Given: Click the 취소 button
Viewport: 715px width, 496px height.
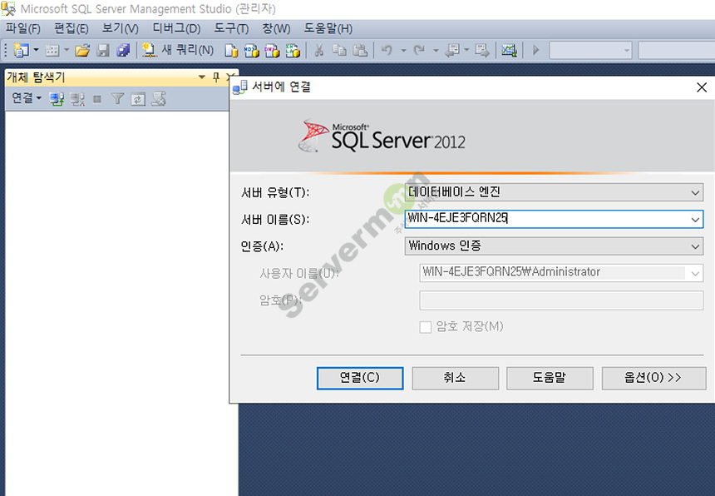Looking at the screenshot, I should (455, 379).
